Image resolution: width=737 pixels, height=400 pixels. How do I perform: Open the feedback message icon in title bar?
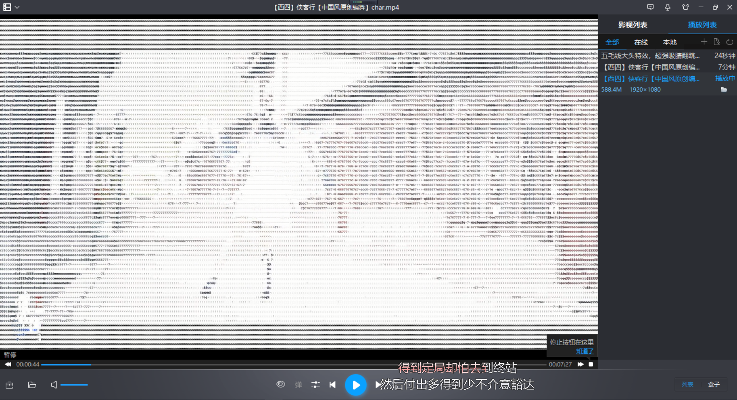[x=650, y=7]
